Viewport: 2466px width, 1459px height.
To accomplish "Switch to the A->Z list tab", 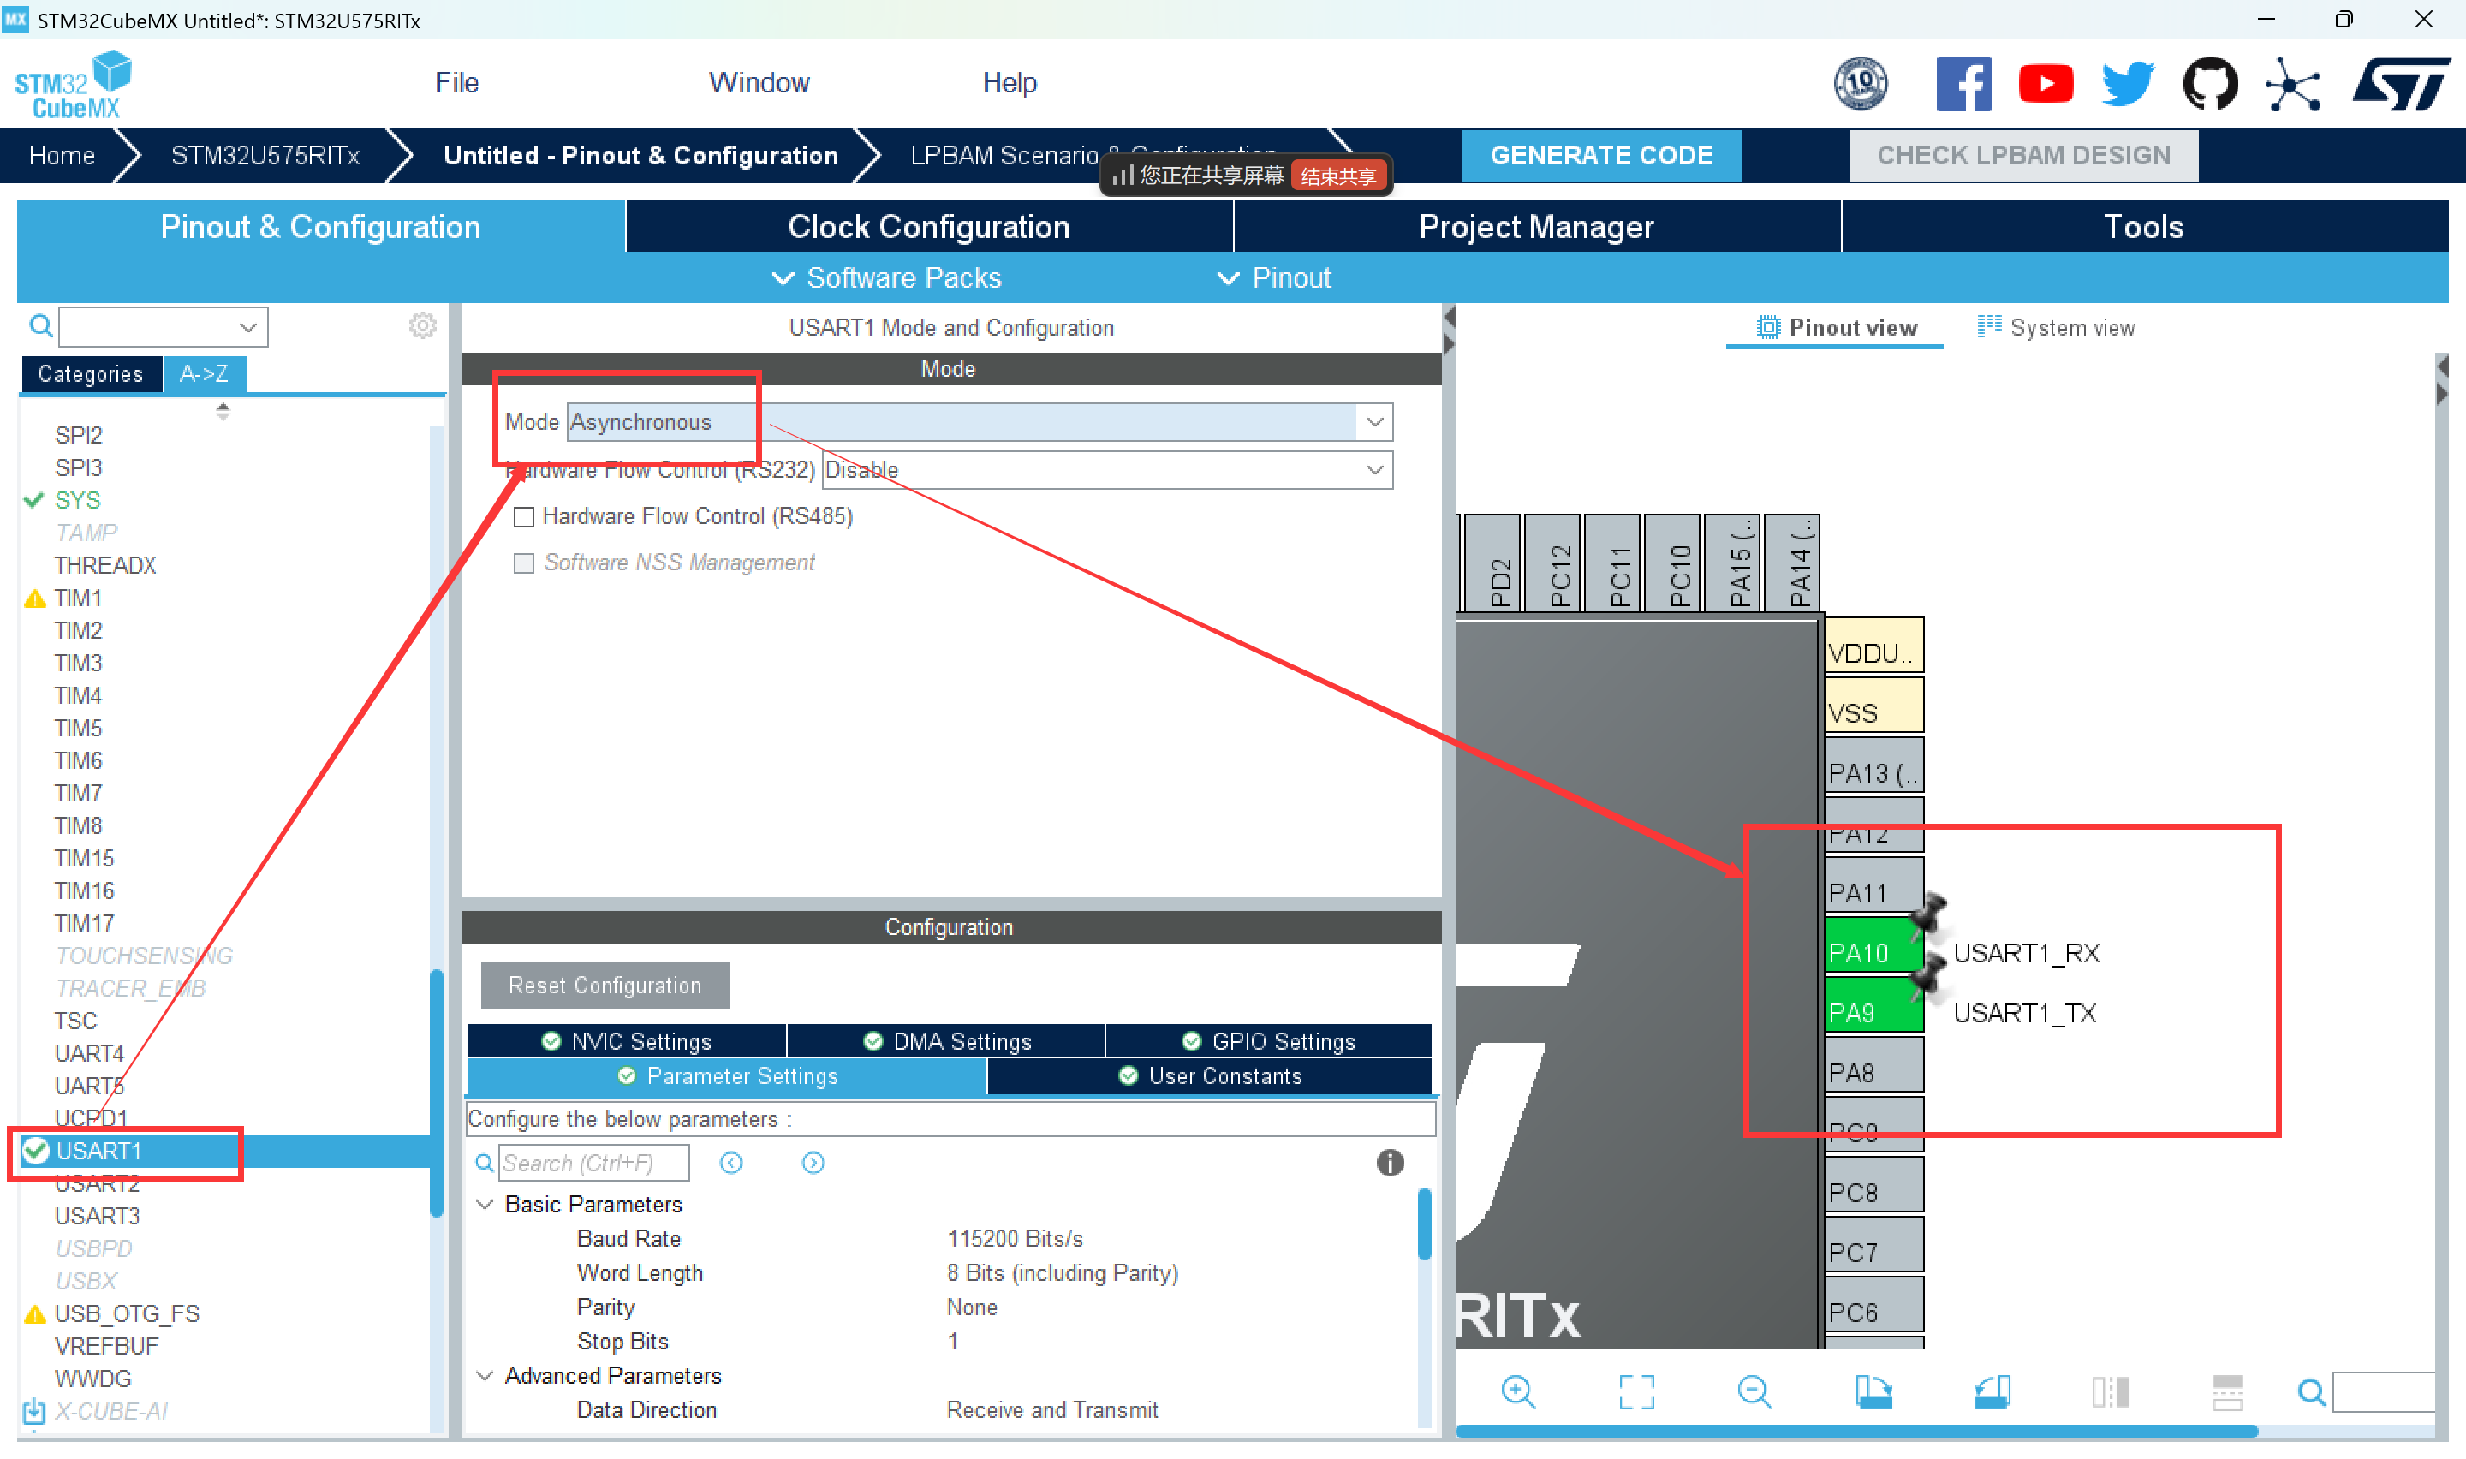I will tap(205, 374).
